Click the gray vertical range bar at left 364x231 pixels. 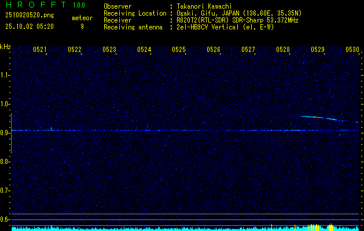click(11, 133)
